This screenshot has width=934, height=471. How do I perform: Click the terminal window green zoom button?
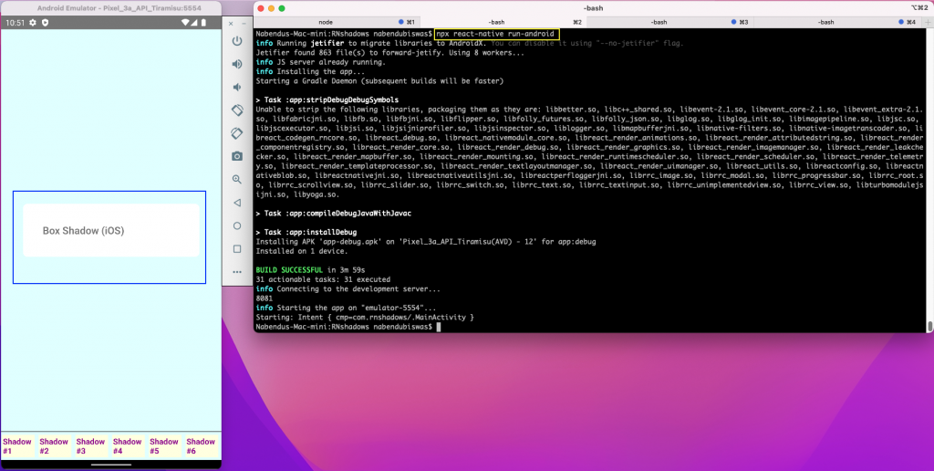tap(282, 8)
